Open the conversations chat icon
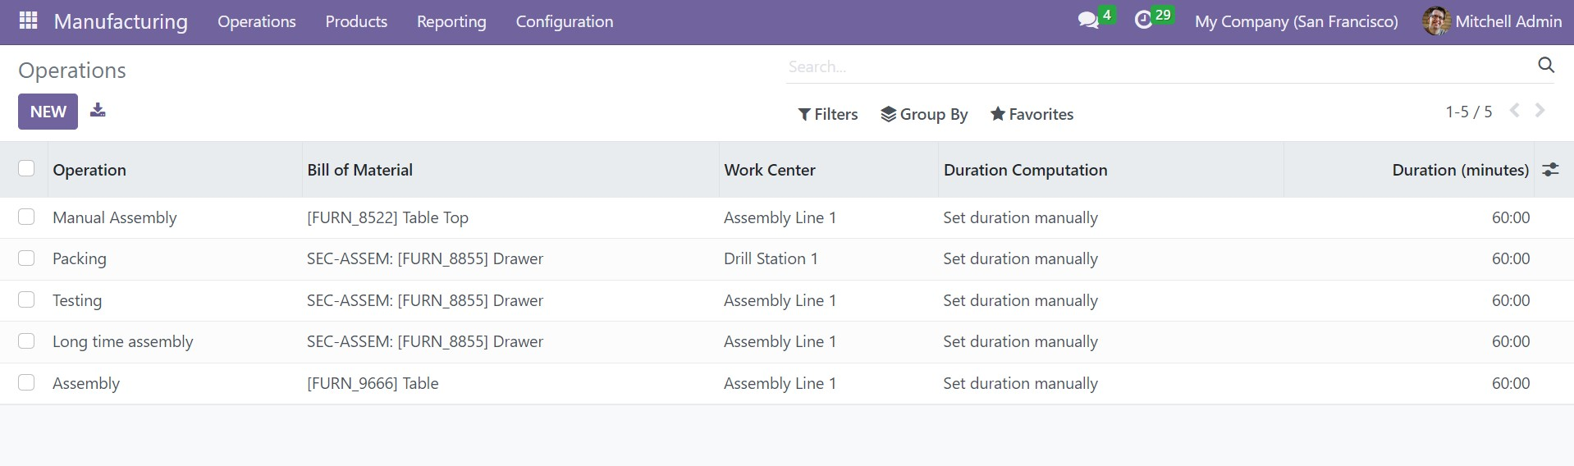1574x466 pixels. (1088, 21)
